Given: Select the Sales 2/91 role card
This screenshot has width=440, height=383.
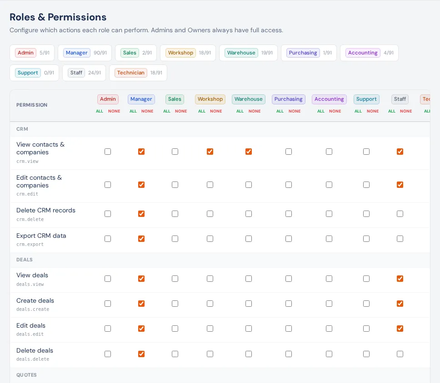Looking at the screenshot, I should [x=136, y=53].
